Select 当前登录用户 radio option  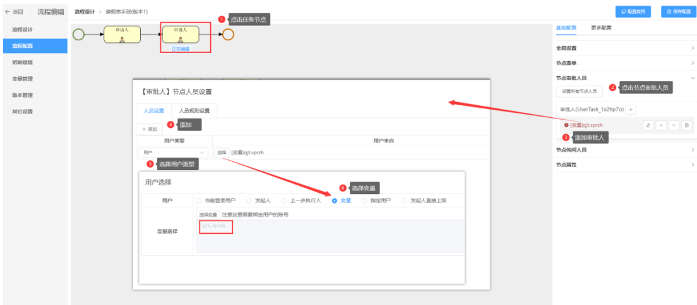pos(199,200)
